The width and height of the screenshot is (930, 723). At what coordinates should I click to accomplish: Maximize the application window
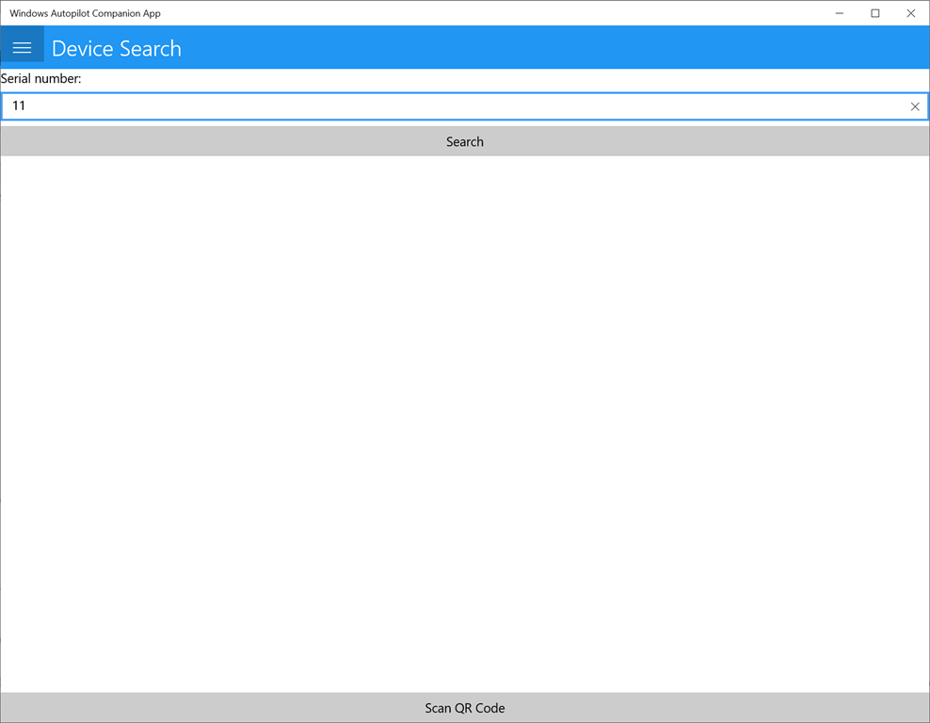coord(874,13)
